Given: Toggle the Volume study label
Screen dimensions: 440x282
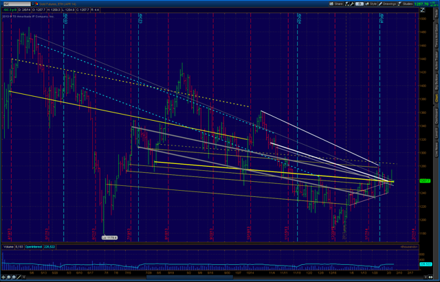Looking at the screenshot, I should (8, 247).
